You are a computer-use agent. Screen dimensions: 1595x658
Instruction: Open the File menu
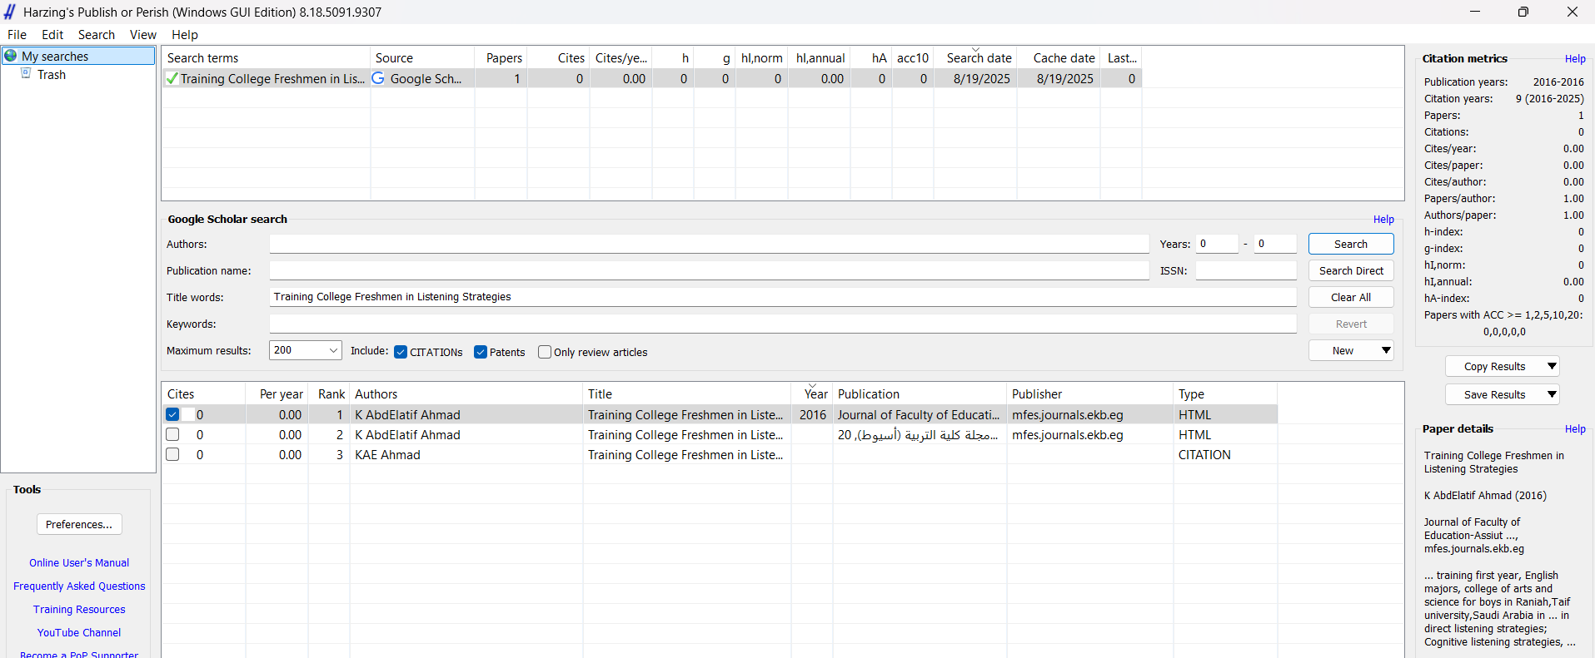[17, 35]
